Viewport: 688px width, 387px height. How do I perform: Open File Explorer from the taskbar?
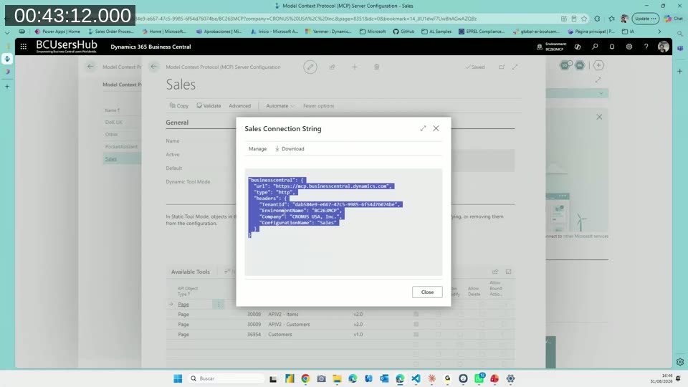pos(337,378)
